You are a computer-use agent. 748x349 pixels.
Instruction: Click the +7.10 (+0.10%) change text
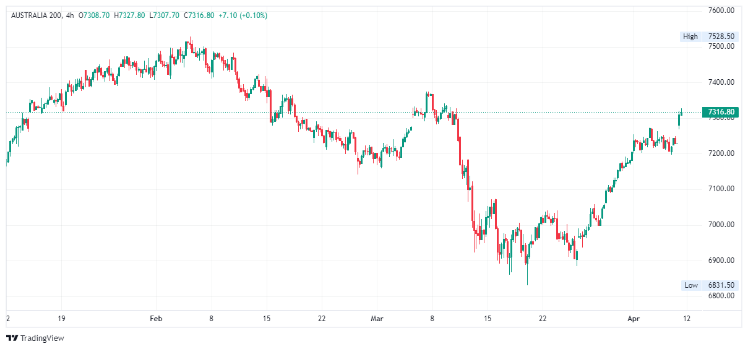point(243,15)
